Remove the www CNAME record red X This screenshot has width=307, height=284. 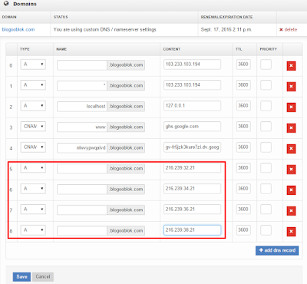pyautogui.click(x=291, y=128)
